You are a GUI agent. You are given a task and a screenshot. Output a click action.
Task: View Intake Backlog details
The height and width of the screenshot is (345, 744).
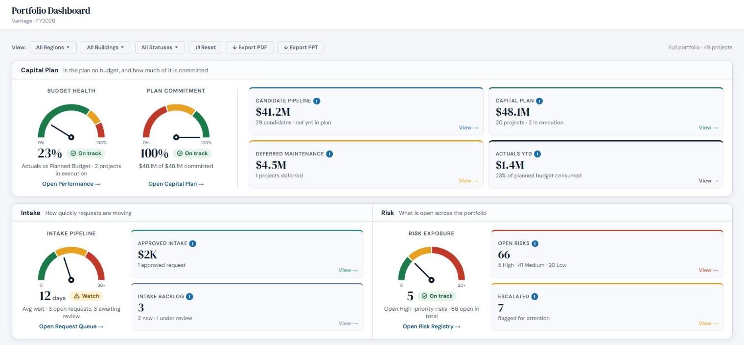(x=348, y=323)
